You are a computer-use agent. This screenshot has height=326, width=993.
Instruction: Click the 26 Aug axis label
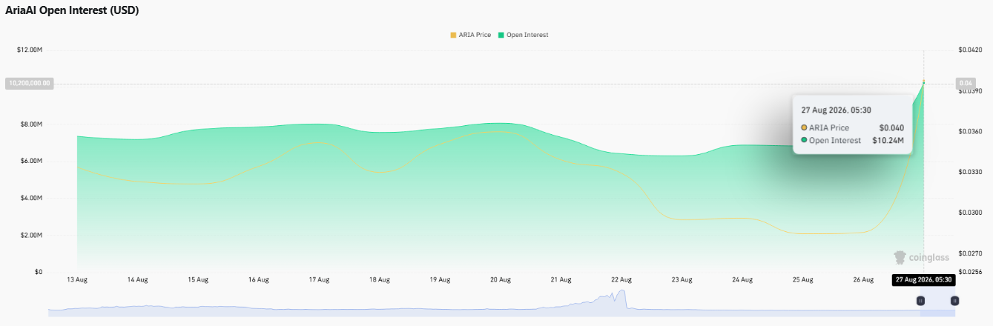click(x=862, y=280)
